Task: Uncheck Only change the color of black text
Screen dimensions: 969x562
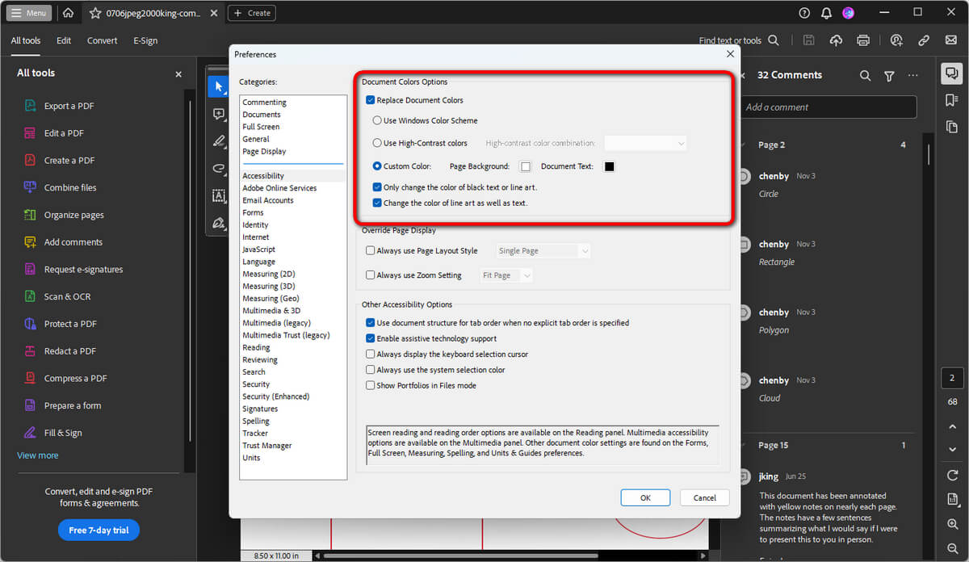Action: click(x=376, y=187)
